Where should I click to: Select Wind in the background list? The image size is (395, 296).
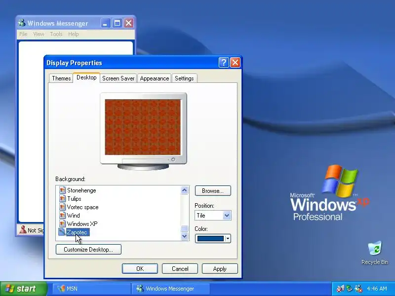click(x=73, y=216)
